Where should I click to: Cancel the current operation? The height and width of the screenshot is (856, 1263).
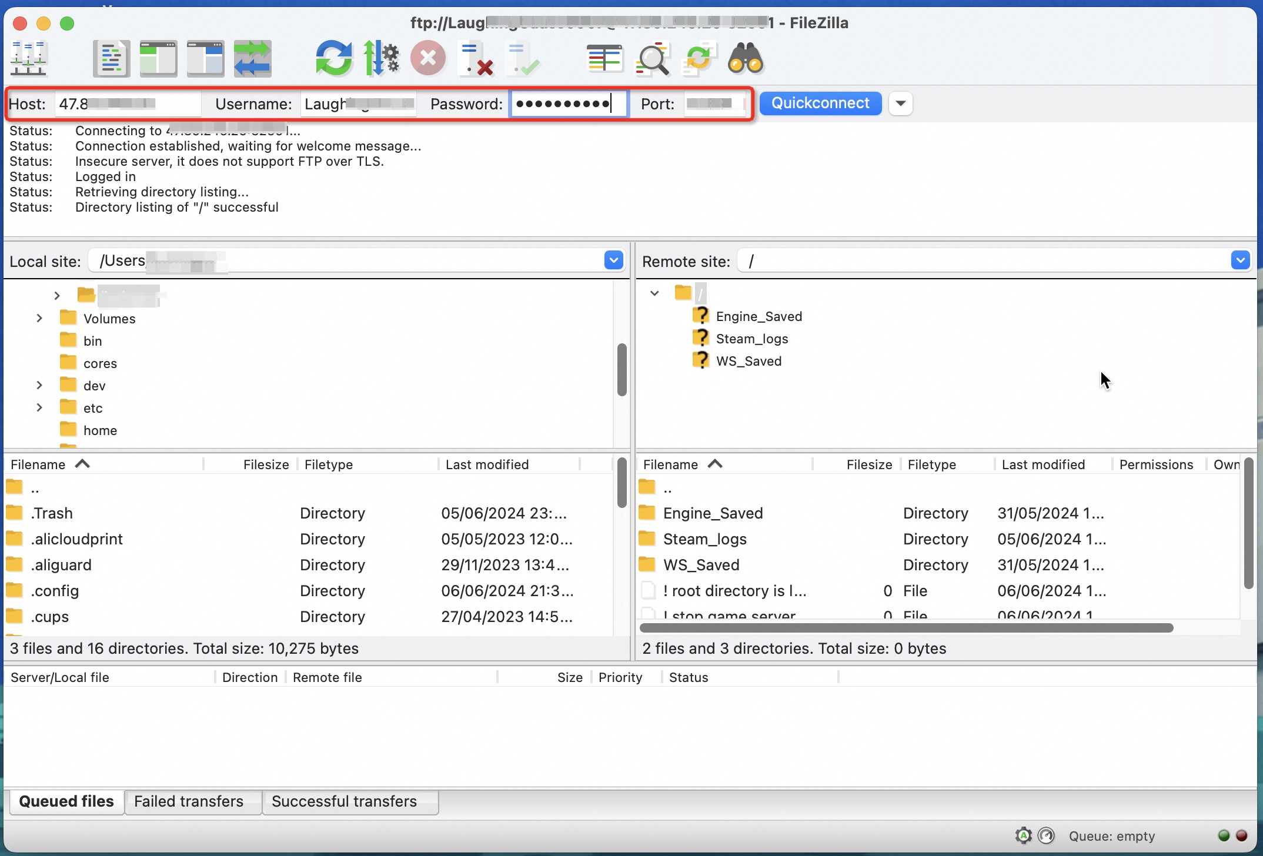tap(427, 58)
